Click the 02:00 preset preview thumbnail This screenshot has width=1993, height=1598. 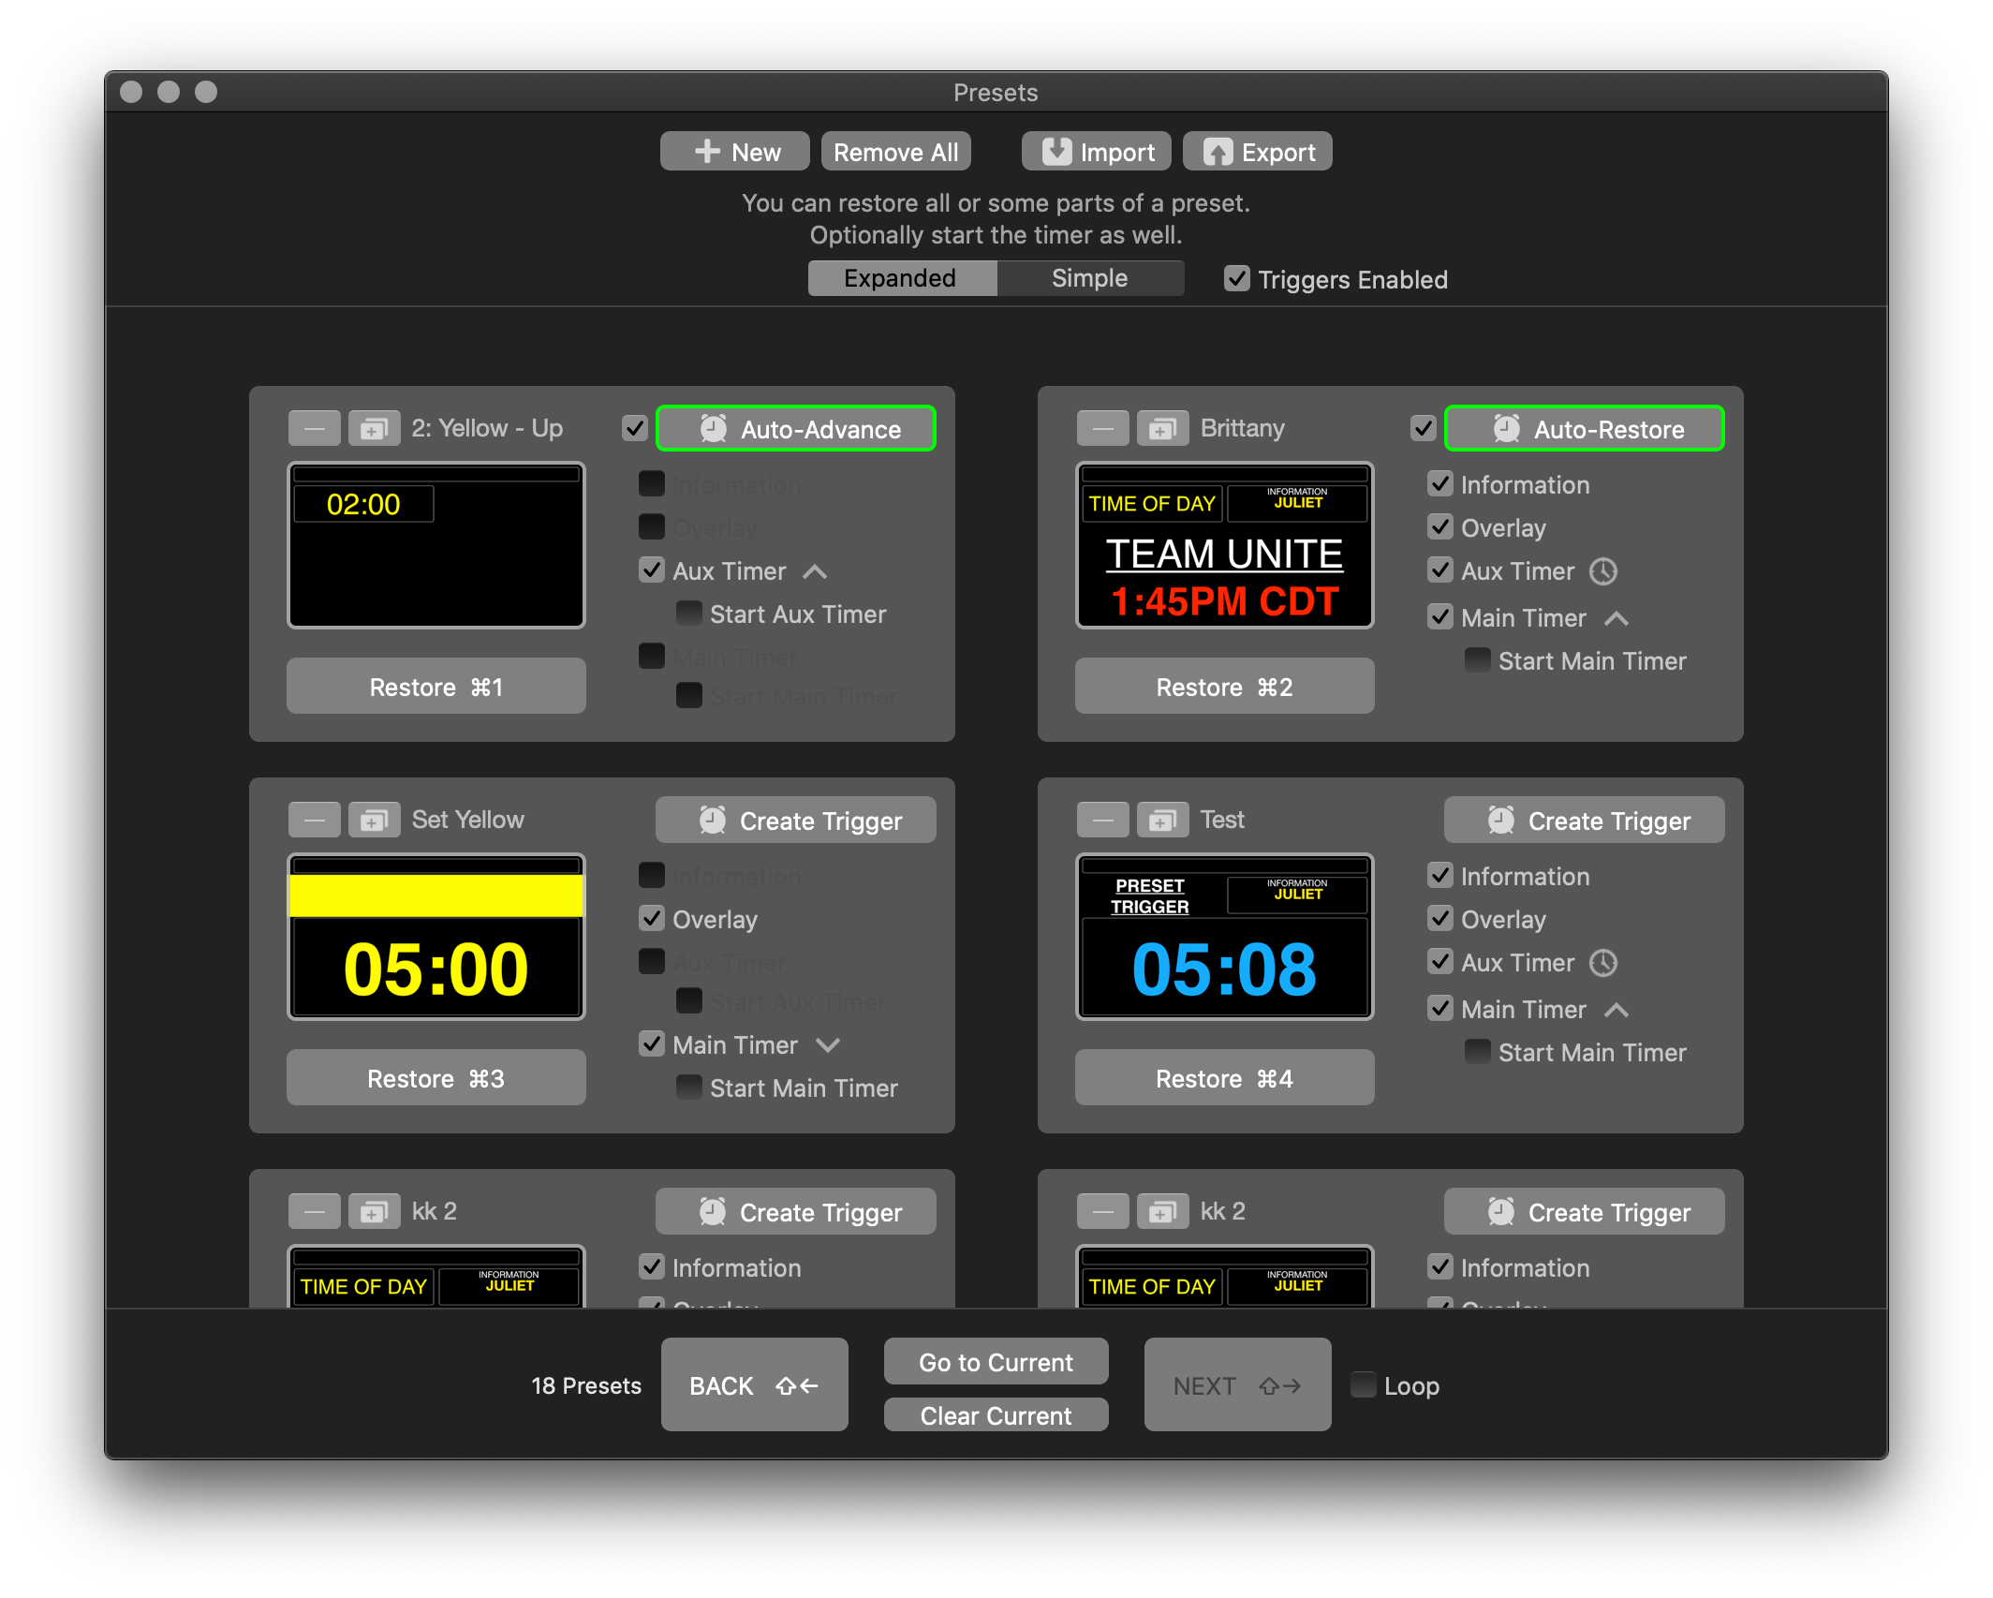tap(436, 545)
